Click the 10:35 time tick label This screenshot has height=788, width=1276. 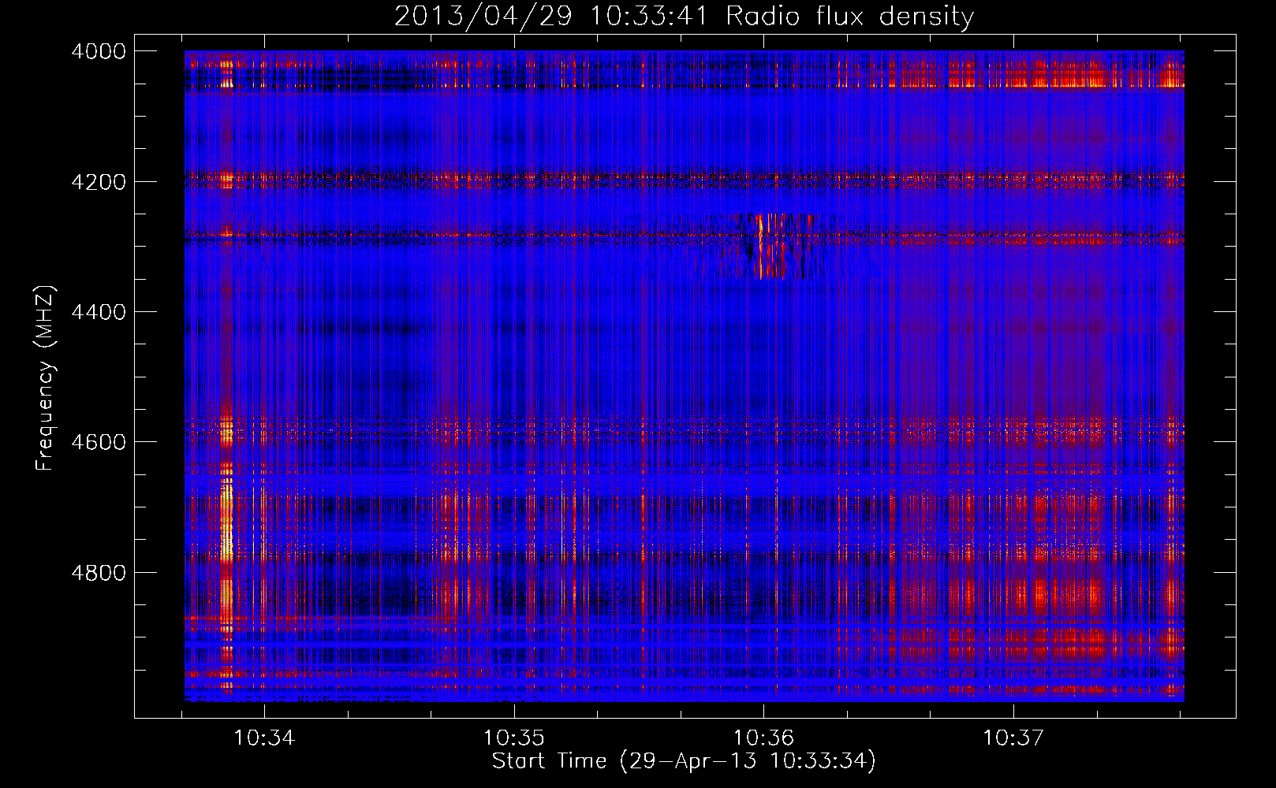(x=514, y=738)
